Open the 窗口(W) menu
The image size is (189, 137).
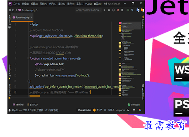click(x=98, y=4)
